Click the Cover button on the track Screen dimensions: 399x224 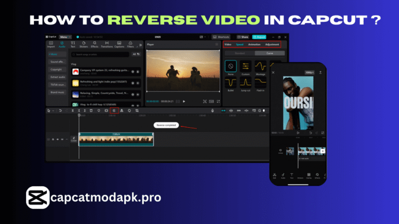pos(74,139)
